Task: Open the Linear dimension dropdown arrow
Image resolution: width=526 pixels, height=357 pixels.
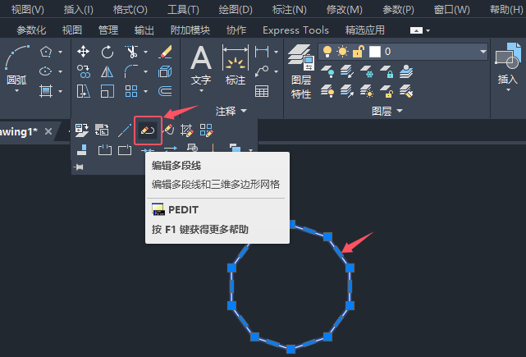Action: (x=276, y=52)
